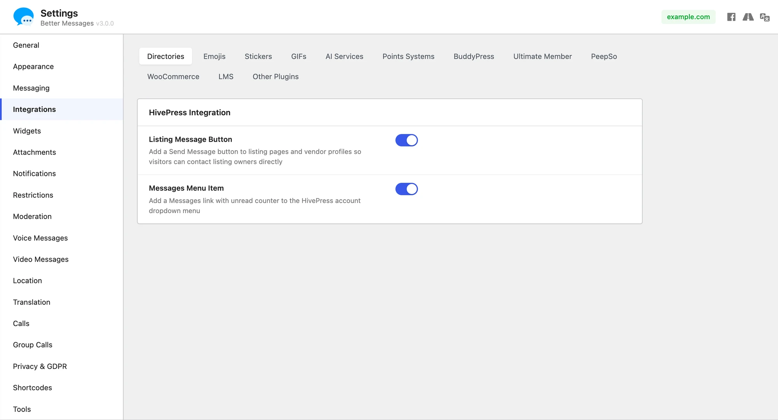Switch to the Emojis tab

[x=214, y=56]
